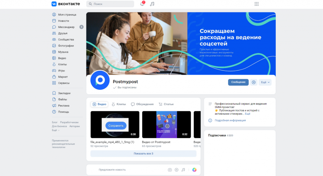Open the notifications bell
This screenshot has height=176, width=323.
click(x=142, y=4)
